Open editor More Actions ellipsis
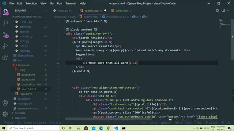Viewport: 234px width, 131px height. coord(229,11)
